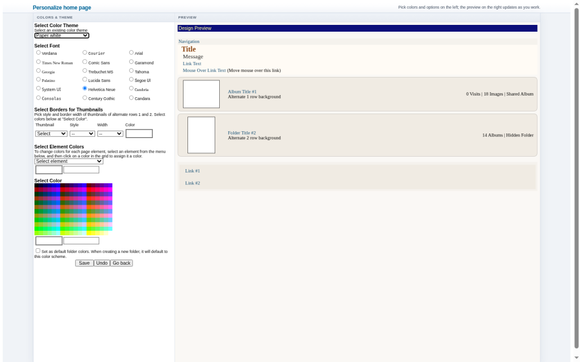Screen dimensions: 580x362
Task: Click '0 Visits | 18 Images | Shared Album' text
Action: (x=500, y=94)
